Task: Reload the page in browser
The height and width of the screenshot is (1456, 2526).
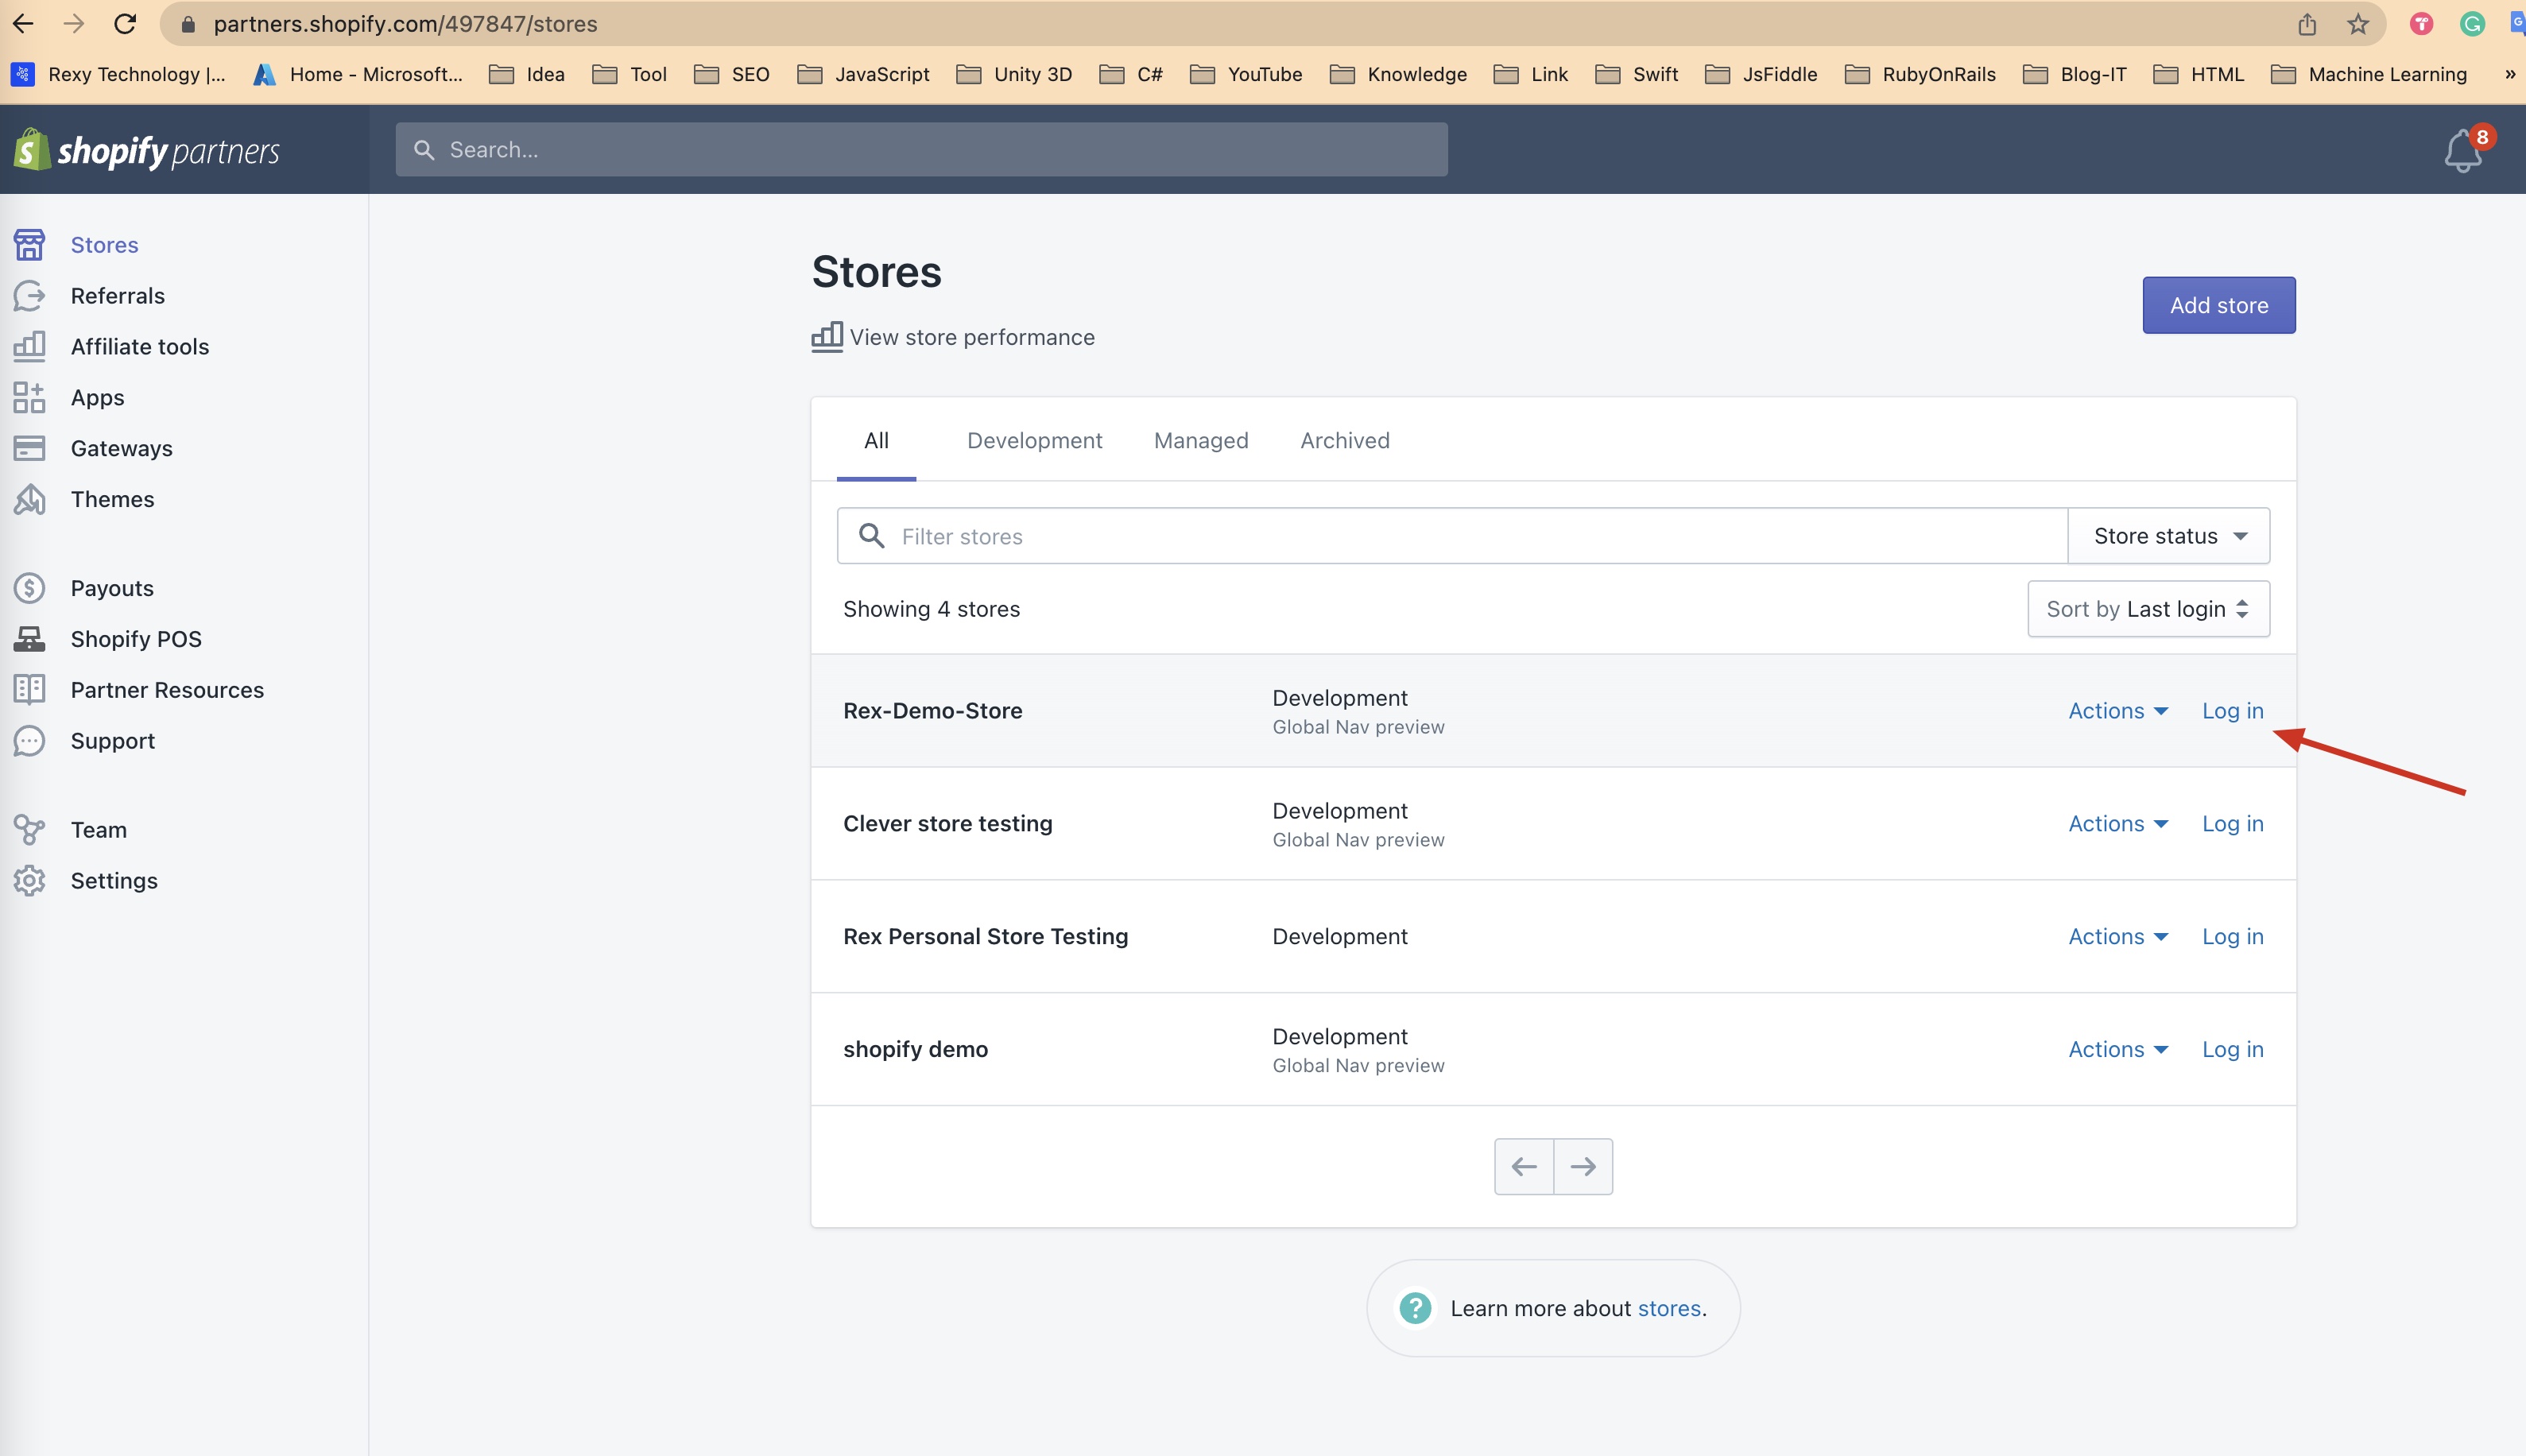Action: click(x=125, y=24)
